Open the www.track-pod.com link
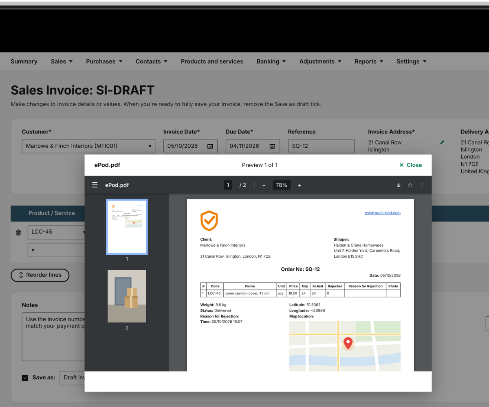 pyautogui.click(x=383, y=213)
